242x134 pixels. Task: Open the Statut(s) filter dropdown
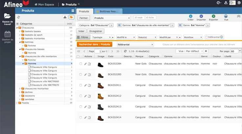(x=147, y=37)
